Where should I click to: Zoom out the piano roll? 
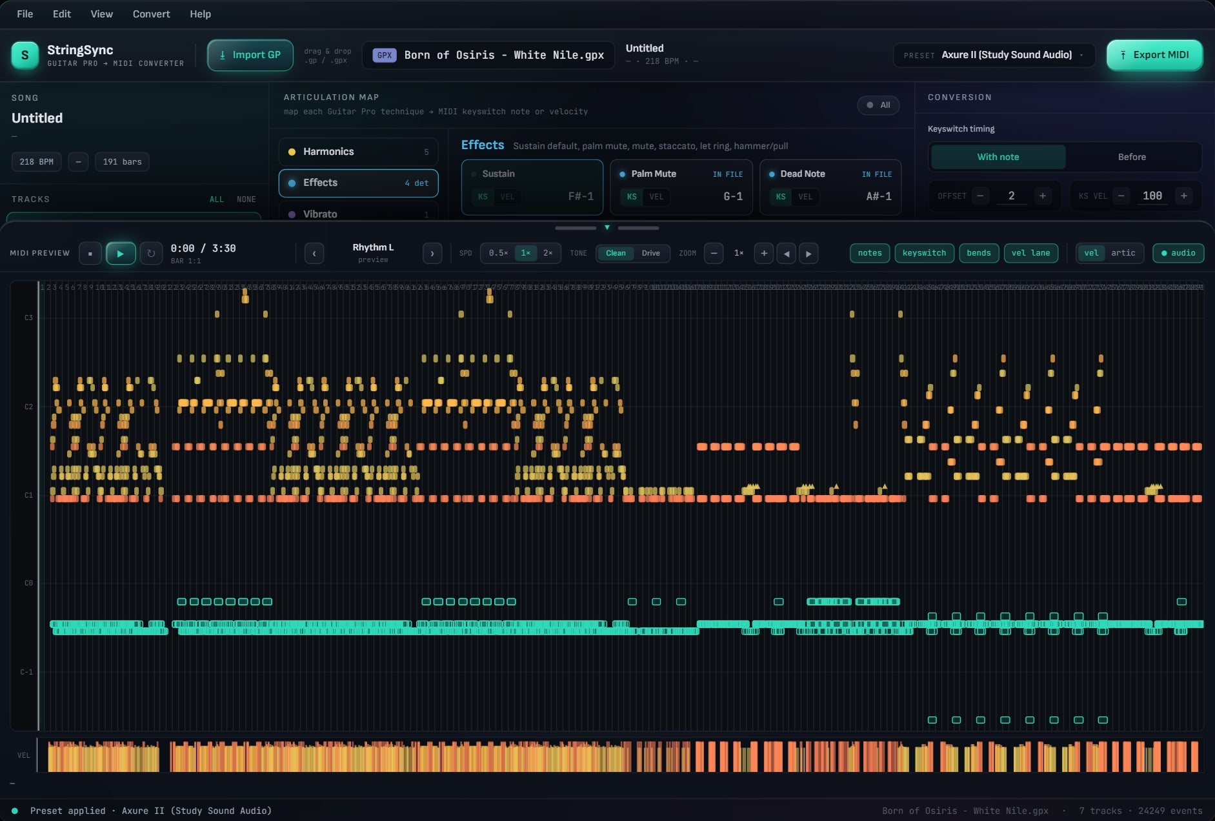(x=714, y=253)
